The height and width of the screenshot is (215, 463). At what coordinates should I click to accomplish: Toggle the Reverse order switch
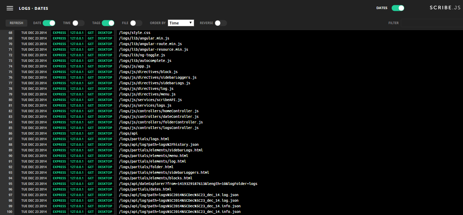[x=221, y=23]
